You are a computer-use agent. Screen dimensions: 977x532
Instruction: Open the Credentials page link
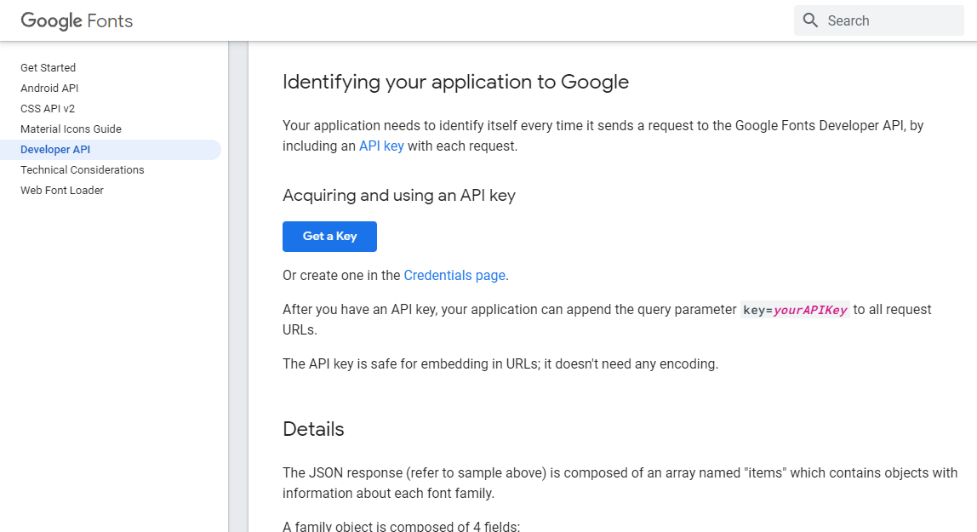coord(454,275)
